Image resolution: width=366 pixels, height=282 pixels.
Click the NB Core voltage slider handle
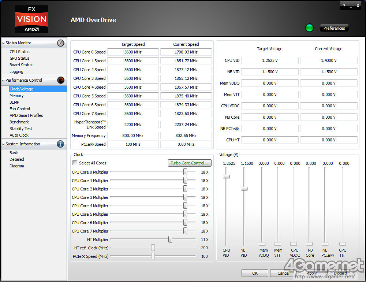coord(309,244)
